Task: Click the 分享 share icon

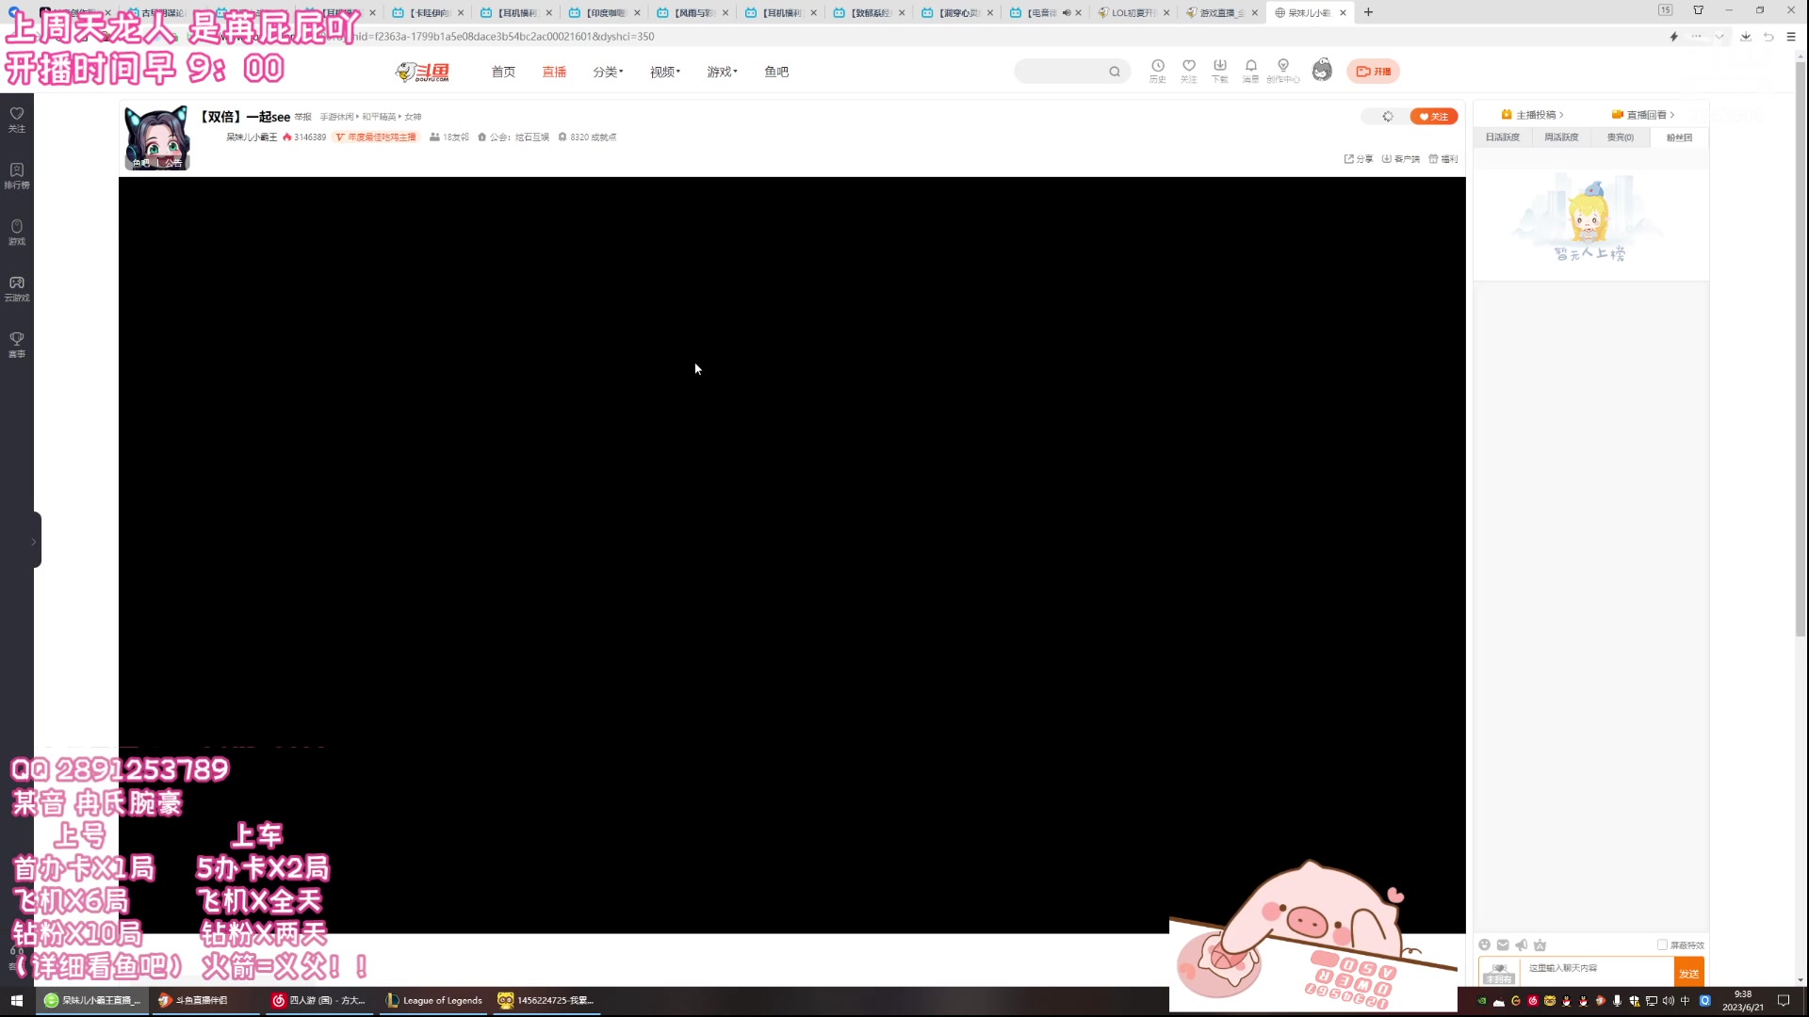Action: [1358, 159]
